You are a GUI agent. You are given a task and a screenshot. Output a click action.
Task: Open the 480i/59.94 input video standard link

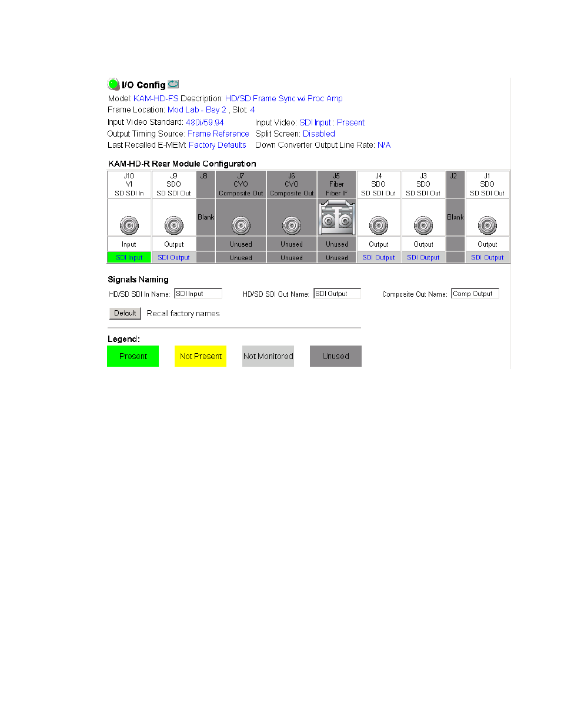coord(205,122)
